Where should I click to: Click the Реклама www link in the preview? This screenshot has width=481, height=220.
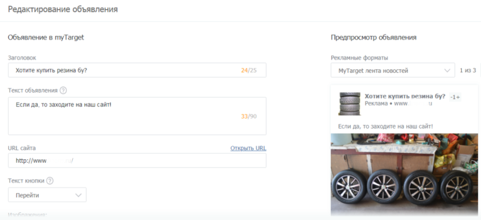(x=399, y=103)
